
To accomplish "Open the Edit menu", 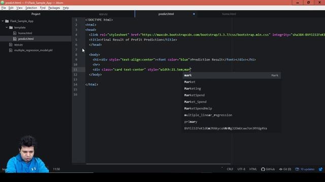I will coord(11,8).
